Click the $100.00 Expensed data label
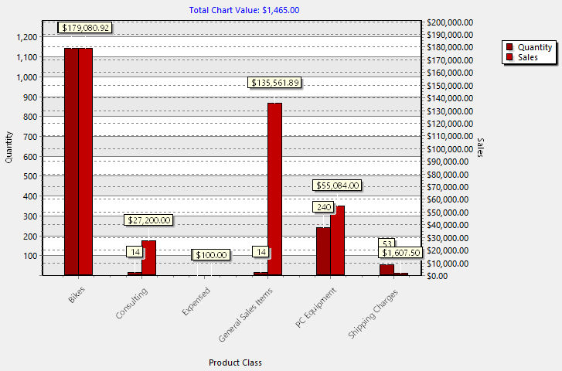This screenshot has height=371, width=562. [x=210, y=255]
